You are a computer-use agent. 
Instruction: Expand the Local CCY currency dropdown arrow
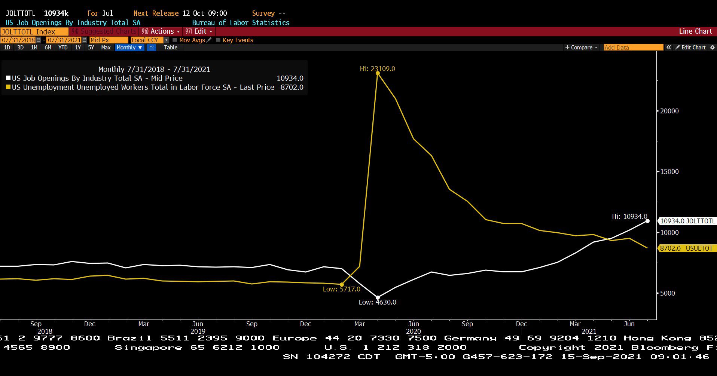point(167,40)
